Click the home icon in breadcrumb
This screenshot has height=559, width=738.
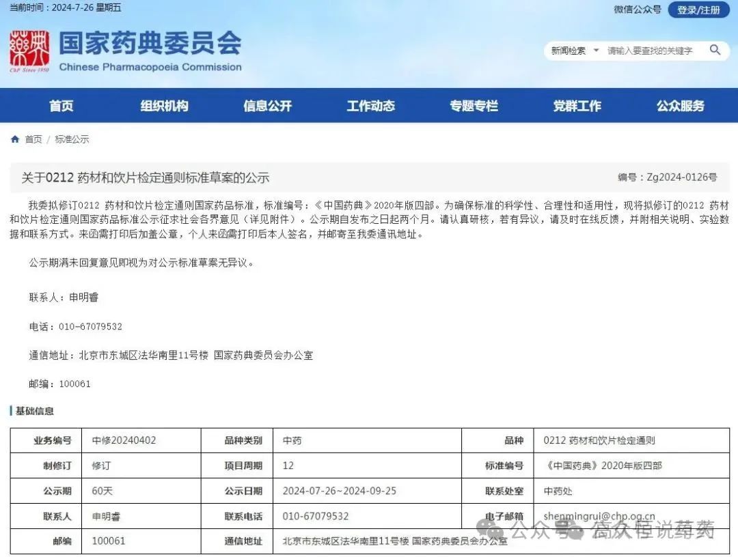coord(15,139)
